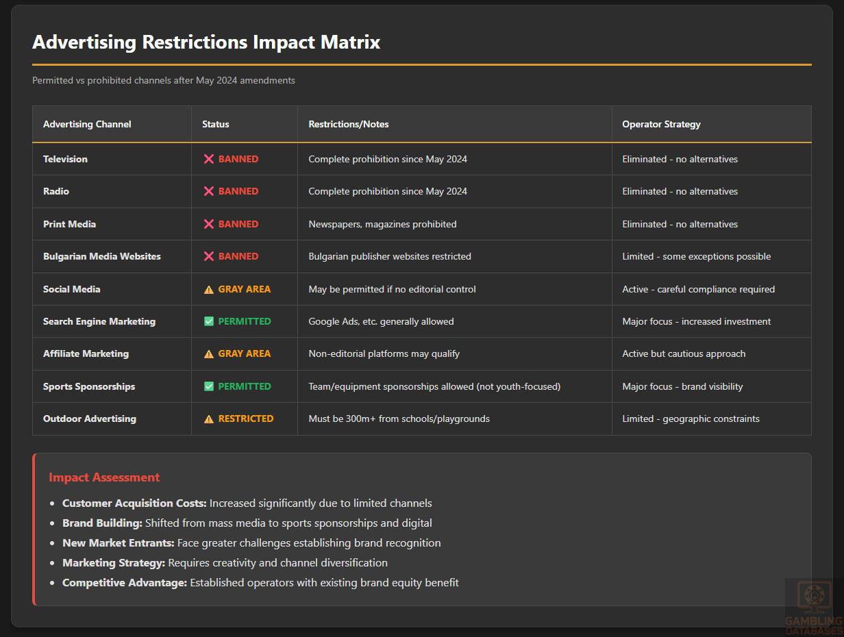Click the Advertising Restrictions Impact Matrix title
The height and width of the screenshot is (637, 844).
tap(206, 42)
